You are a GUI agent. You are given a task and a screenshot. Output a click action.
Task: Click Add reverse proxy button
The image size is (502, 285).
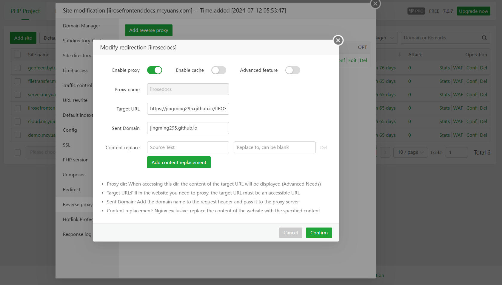[149, 30]
